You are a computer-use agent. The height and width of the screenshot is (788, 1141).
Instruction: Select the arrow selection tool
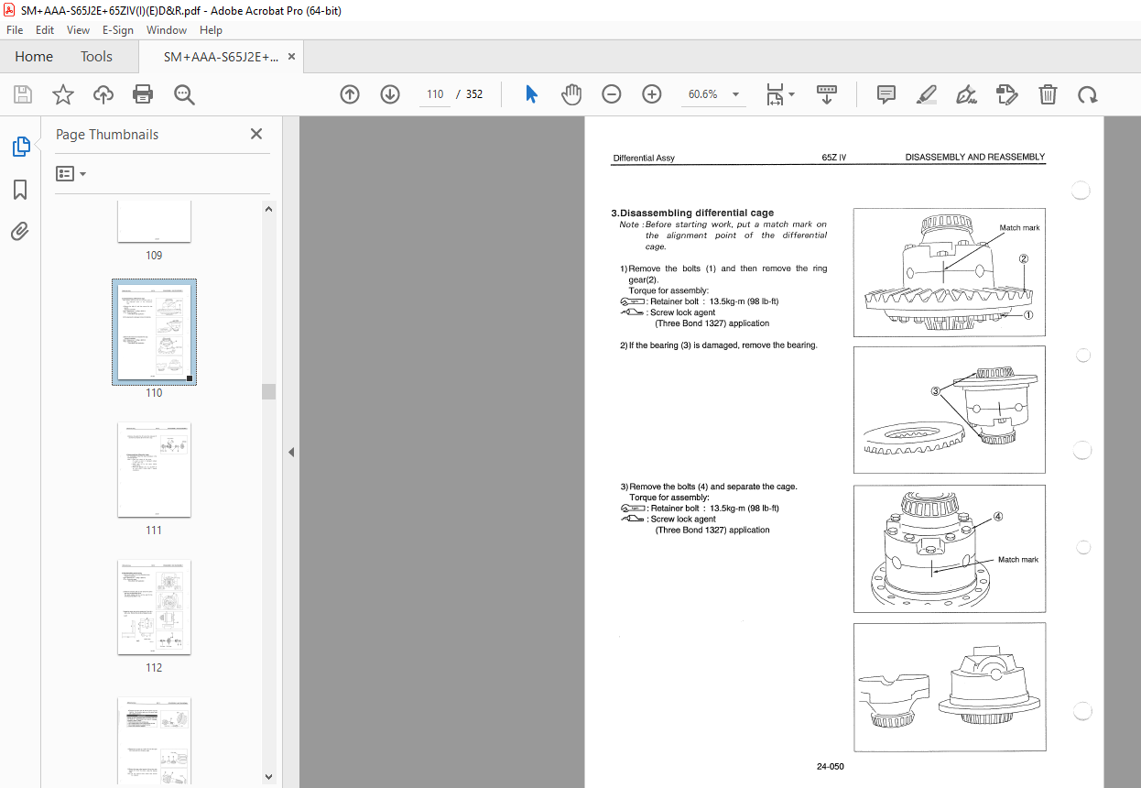coord(531,94)
